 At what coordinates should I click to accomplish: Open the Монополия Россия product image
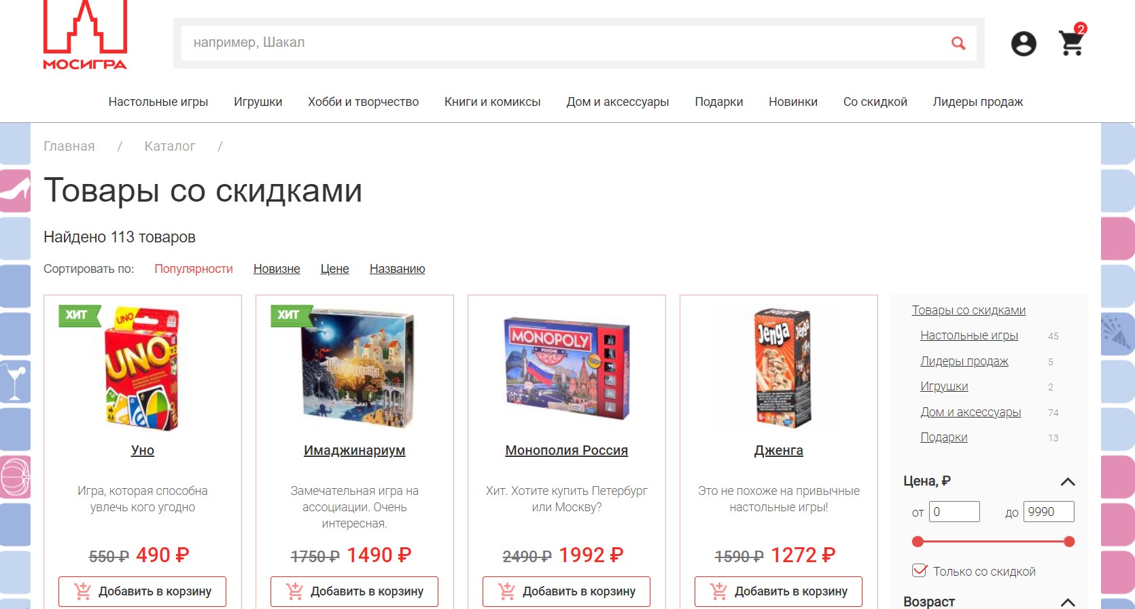pos(567,369)
